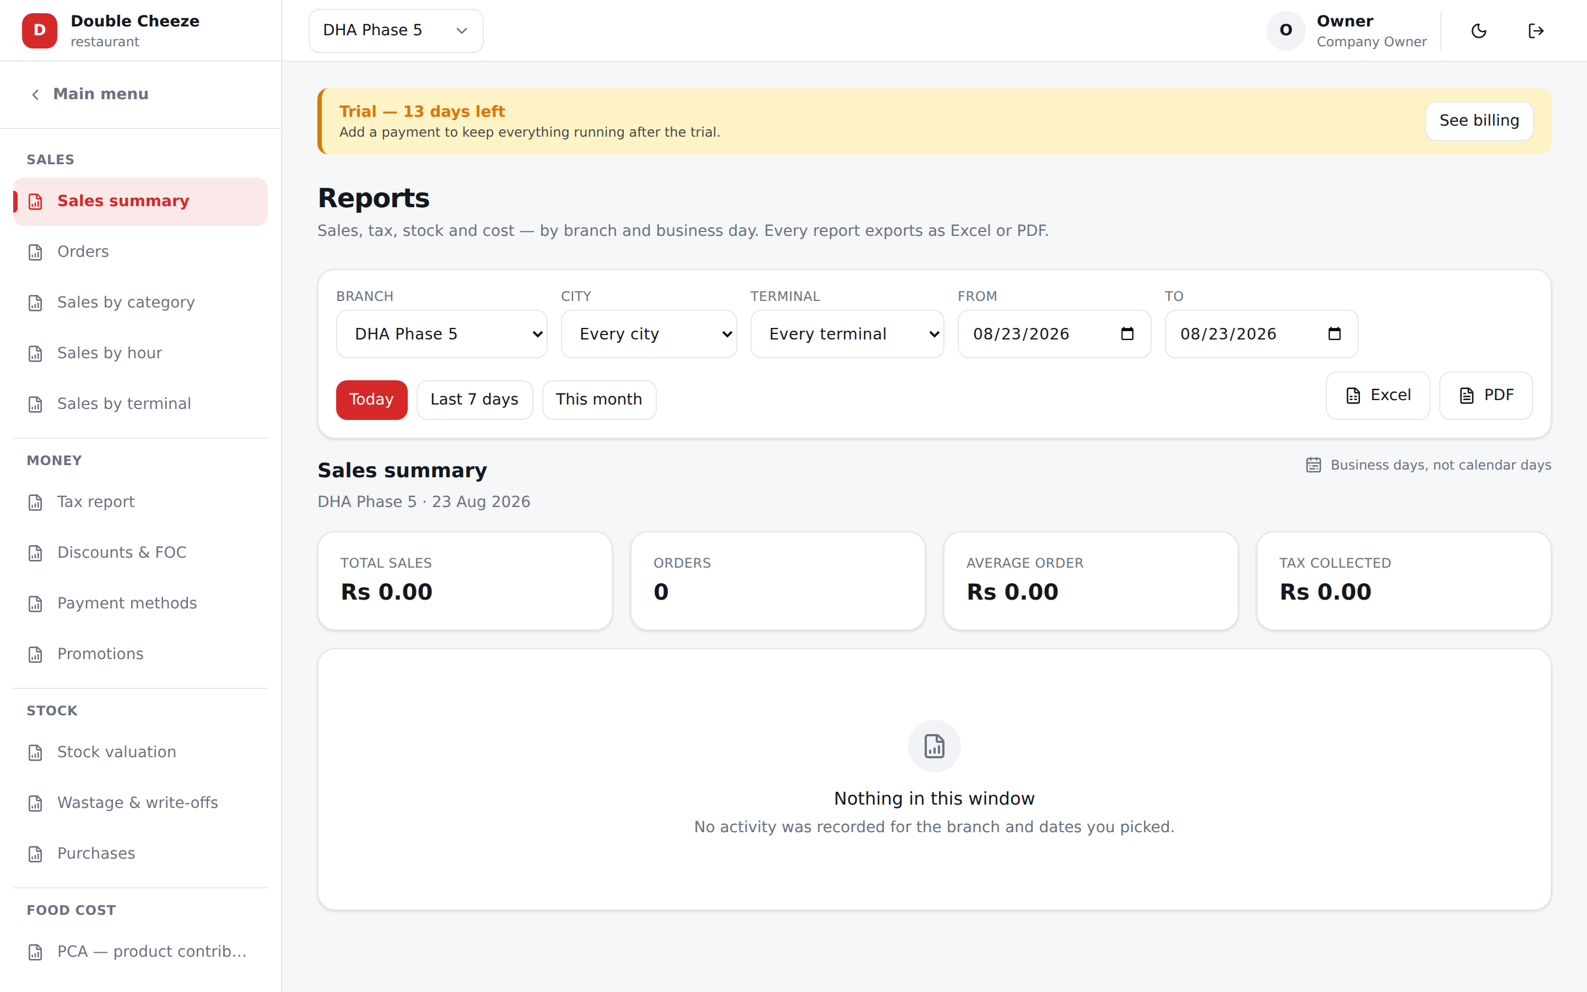The height and width of the screenshot is (992, 1587).
Task: Click the Stock valuation icon
Action: pos(35,752)
